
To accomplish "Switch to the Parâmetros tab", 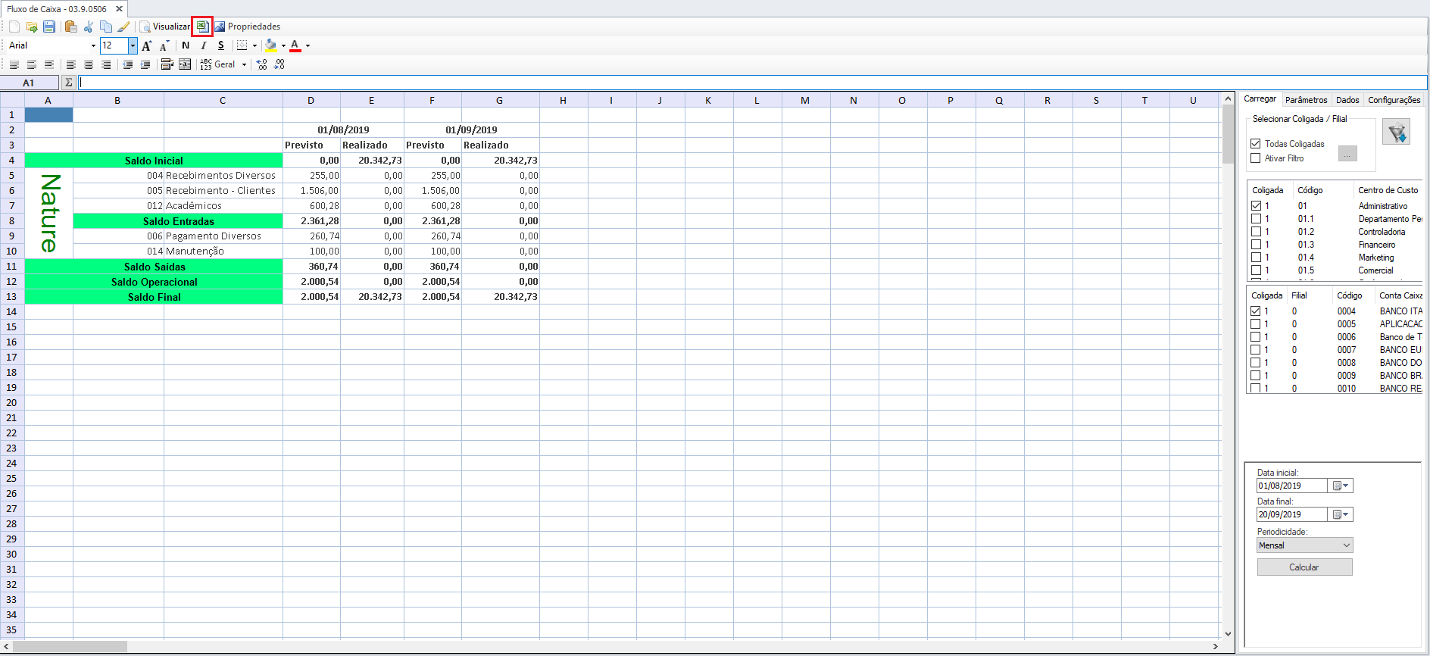I will (1306, 100).
